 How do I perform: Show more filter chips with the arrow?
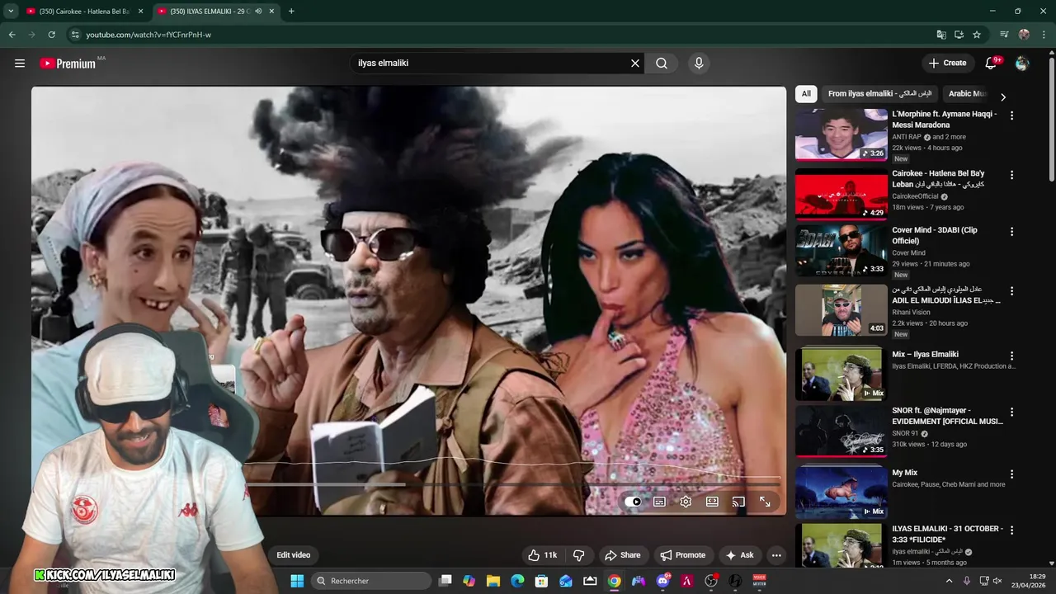click(1003, 97)
